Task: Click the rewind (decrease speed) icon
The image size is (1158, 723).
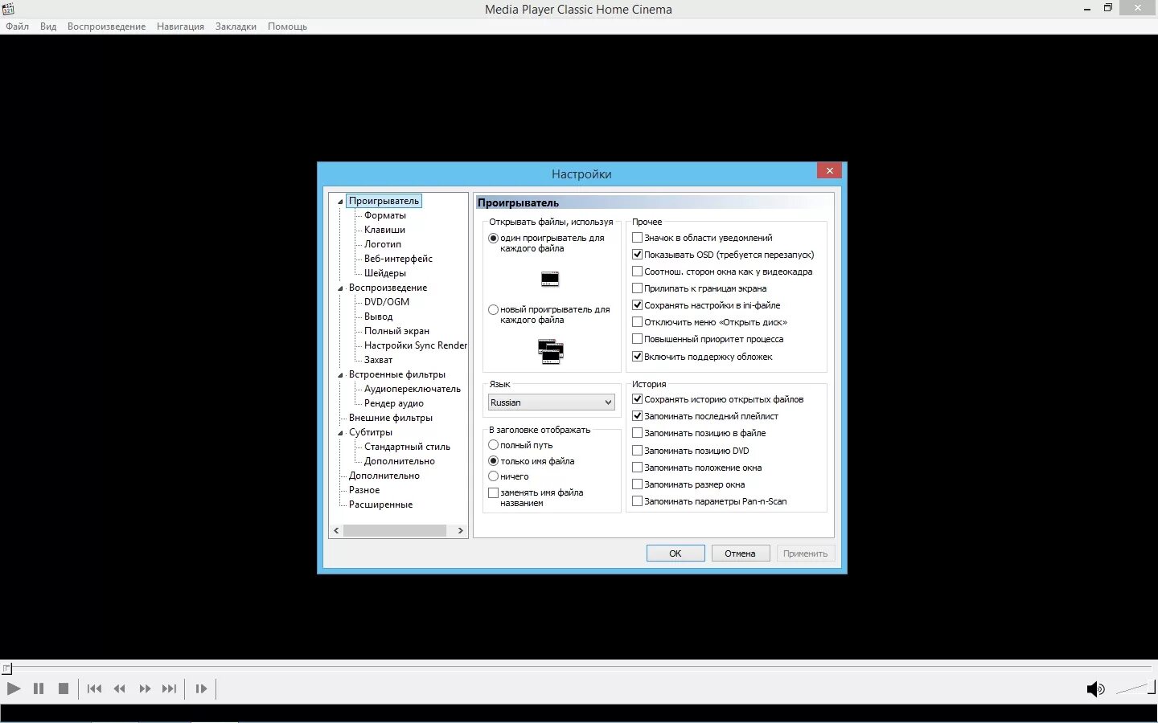Action: [120, 688]
